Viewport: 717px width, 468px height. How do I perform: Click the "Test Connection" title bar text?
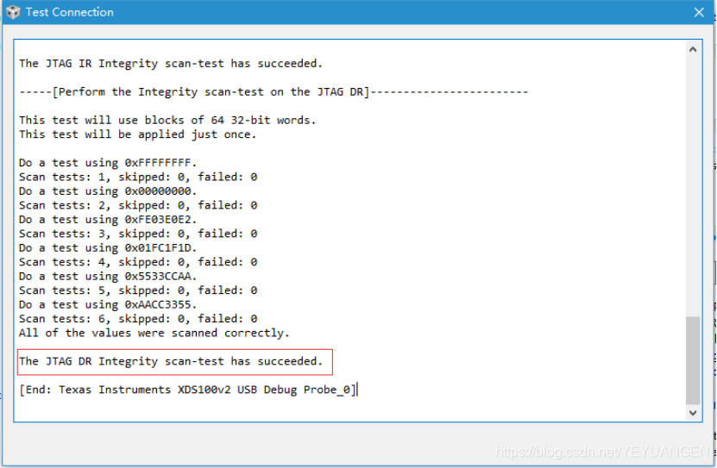click(69, 12)
